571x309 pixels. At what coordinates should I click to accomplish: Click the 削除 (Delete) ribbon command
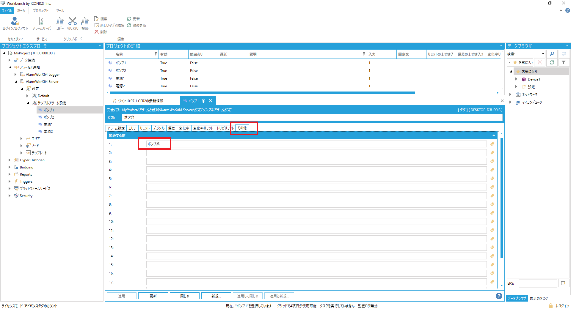coord(101,32)
